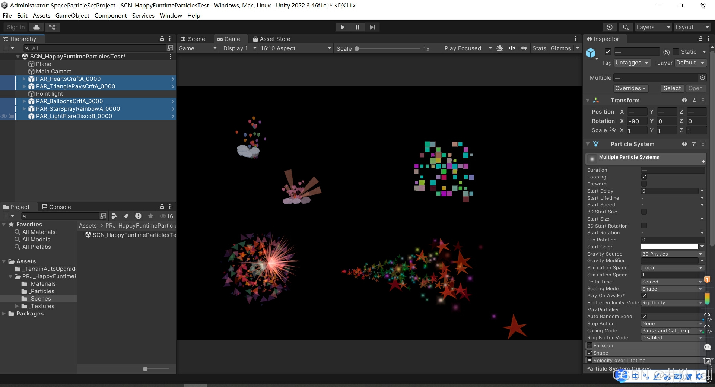Expand PAR_HeartsCraftA_0000 in Hierarchy

(24, 79)
